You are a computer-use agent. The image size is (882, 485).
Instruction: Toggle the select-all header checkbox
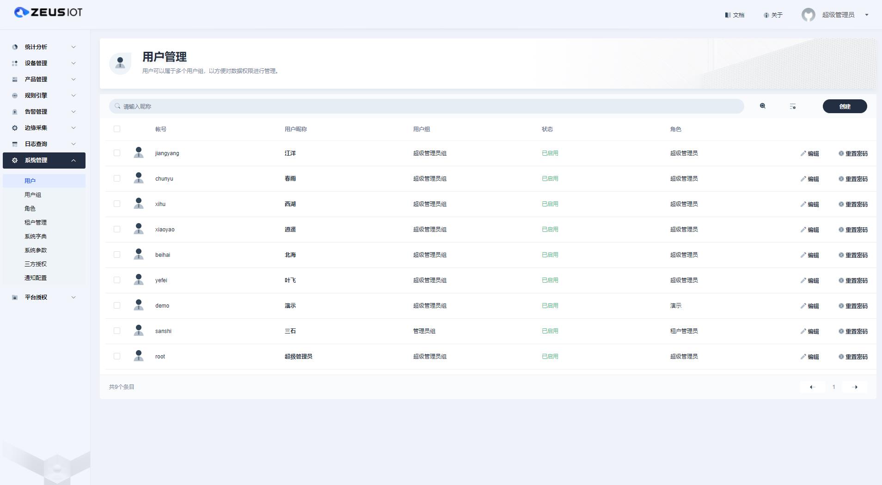click(117, 129)
